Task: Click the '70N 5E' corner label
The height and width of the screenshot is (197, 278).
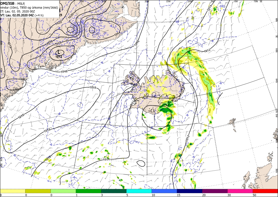Action: tap(258, 1)
